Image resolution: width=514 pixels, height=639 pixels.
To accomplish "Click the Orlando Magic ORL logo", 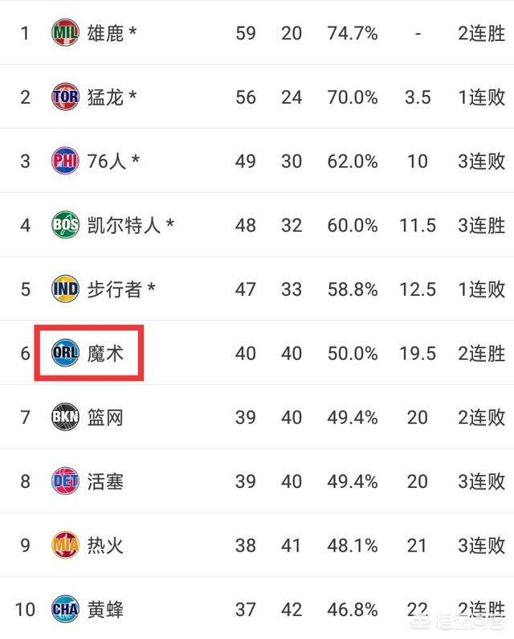I will click(65, 353).
